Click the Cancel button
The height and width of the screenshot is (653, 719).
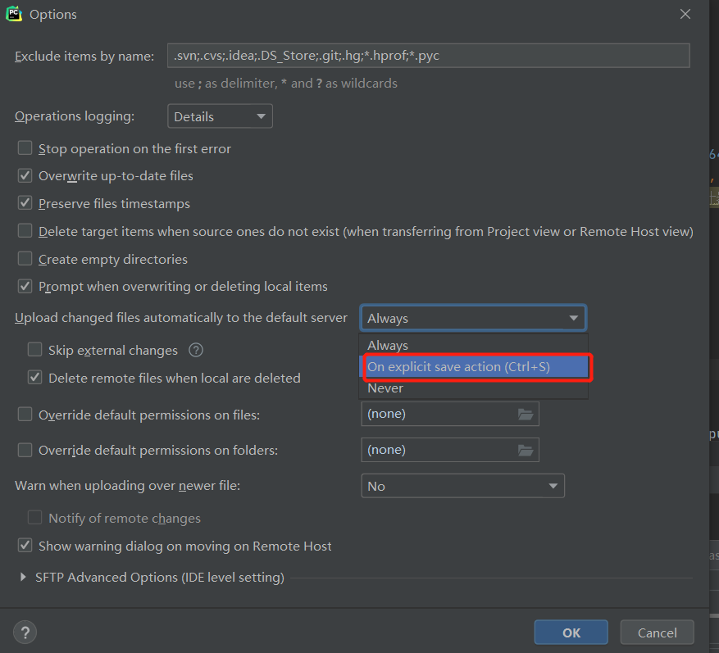[657, 633]
